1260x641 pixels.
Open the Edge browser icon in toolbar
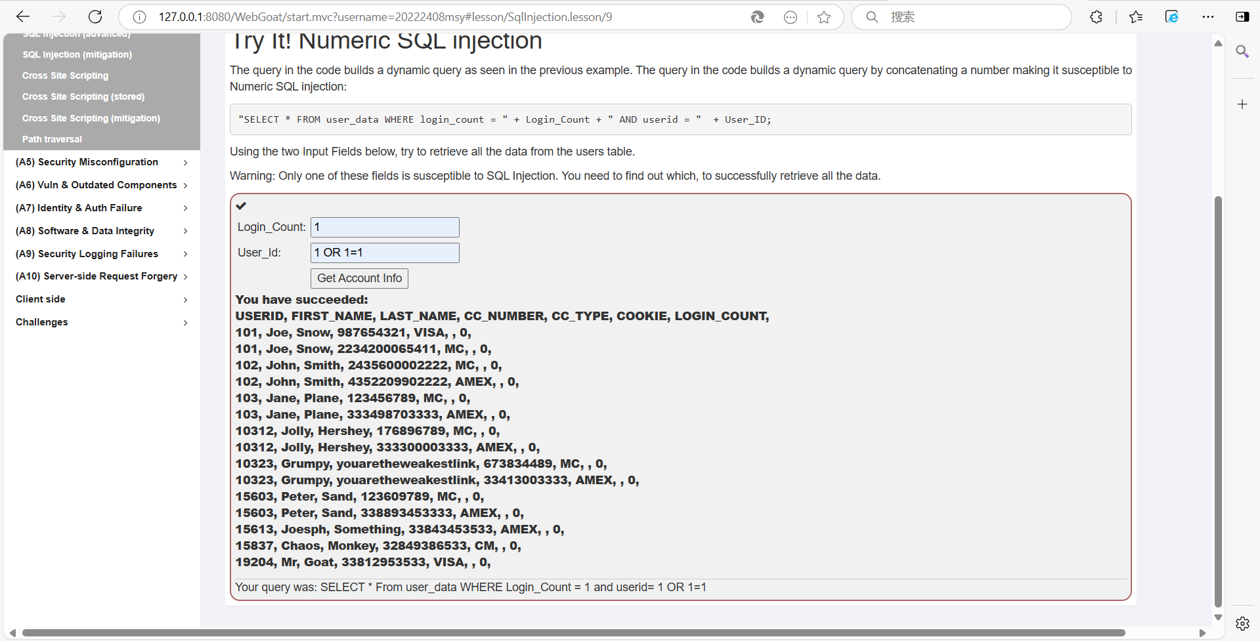(1172, 17)
